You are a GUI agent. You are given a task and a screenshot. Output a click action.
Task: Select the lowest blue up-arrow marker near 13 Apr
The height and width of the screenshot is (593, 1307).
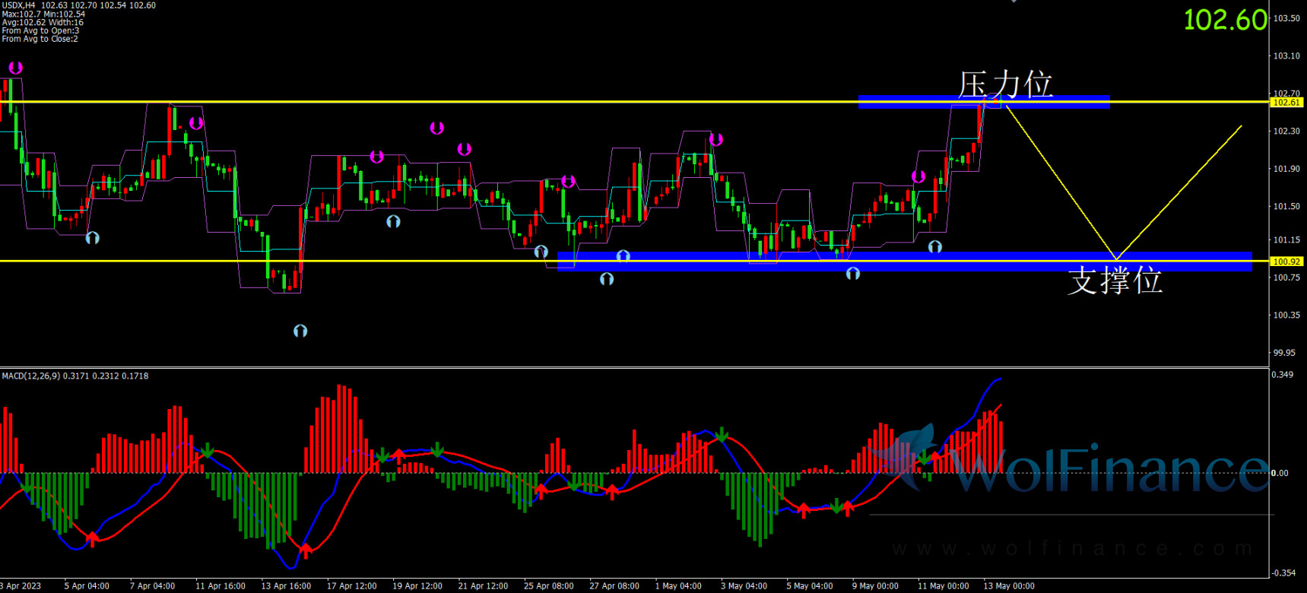pos(300,331)
